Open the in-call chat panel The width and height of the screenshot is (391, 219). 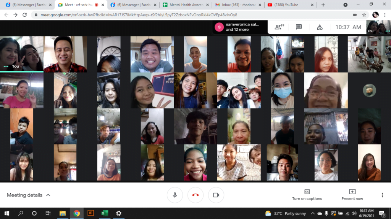point(299,27)
